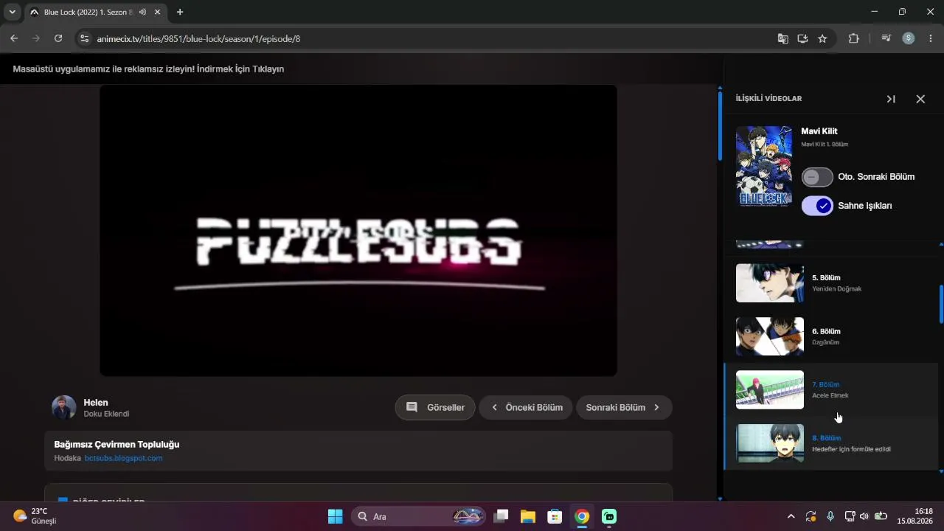Collapse the İlişkili Videolar panel
The image size is (944, 531).
891,99
